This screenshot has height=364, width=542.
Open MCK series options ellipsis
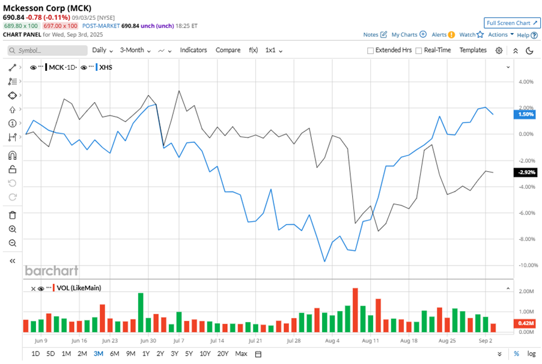[x=41, y=66]
